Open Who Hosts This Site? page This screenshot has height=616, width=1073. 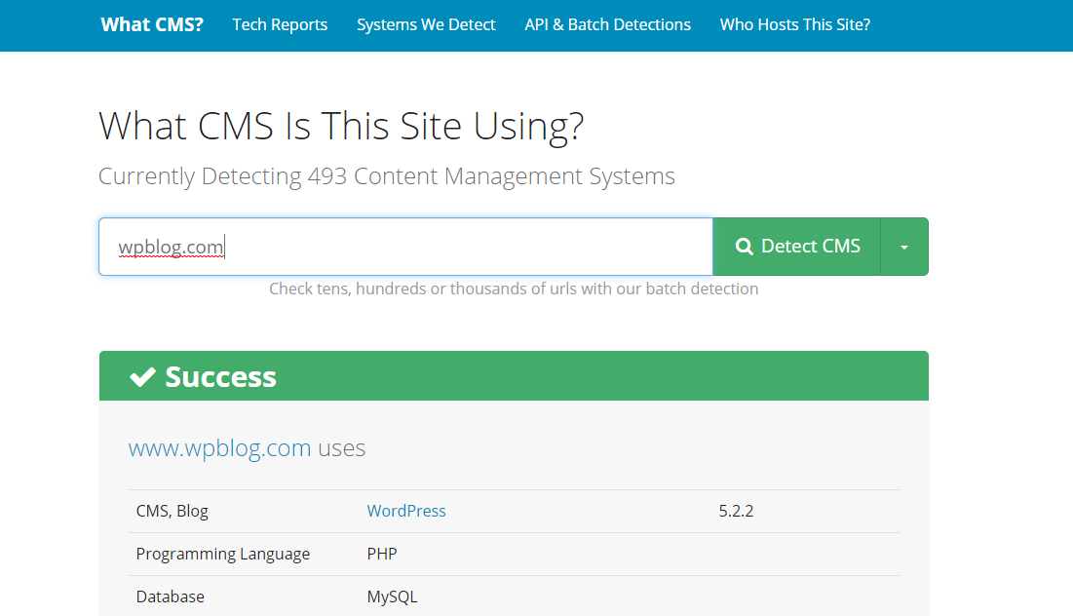click(x=795, y=24)
